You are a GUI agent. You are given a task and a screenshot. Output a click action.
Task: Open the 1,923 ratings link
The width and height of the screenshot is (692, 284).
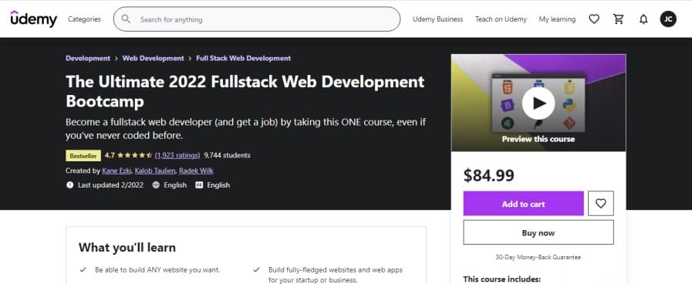pos(177,155)
